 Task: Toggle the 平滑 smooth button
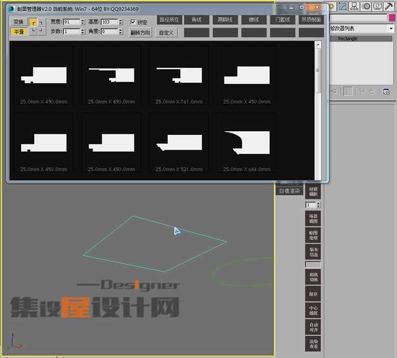tap(19, 32)
